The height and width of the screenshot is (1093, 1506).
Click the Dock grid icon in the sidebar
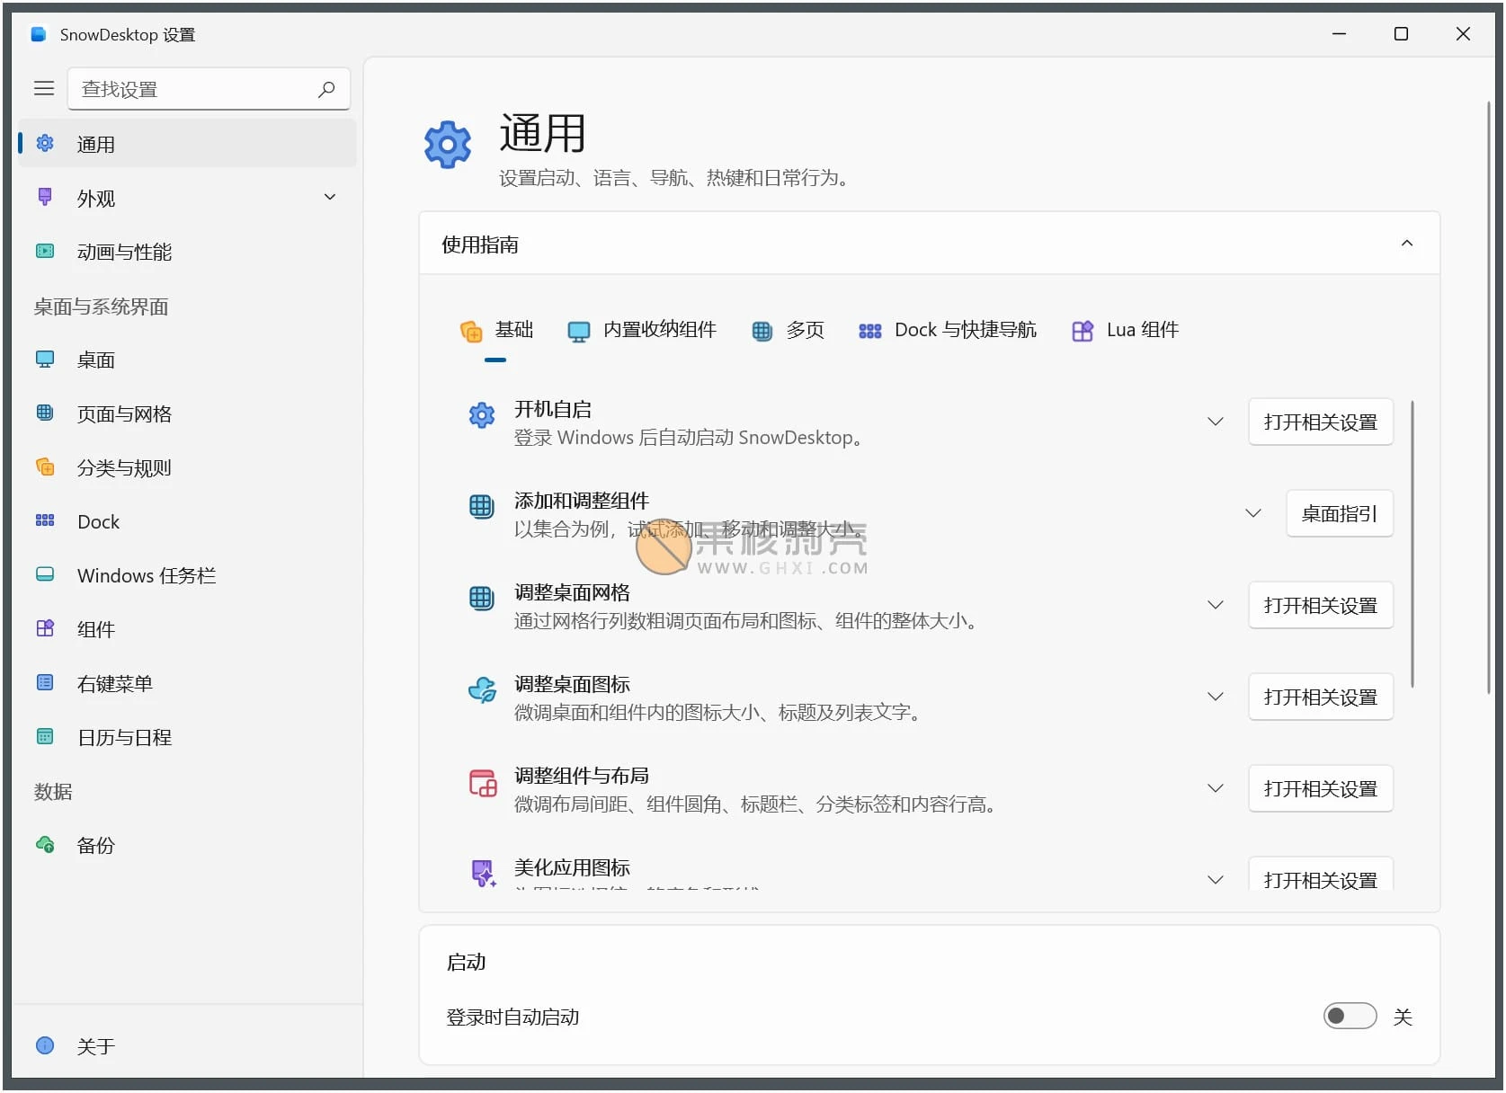[x=45, y=520]
